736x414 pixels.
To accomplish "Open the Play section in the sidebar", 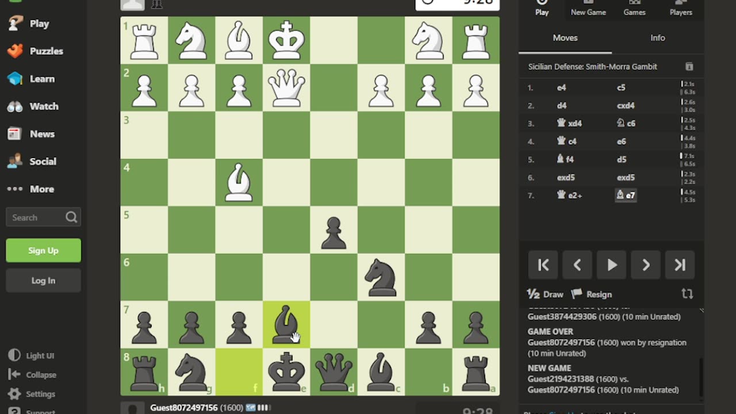I will (x=29, y=24).
